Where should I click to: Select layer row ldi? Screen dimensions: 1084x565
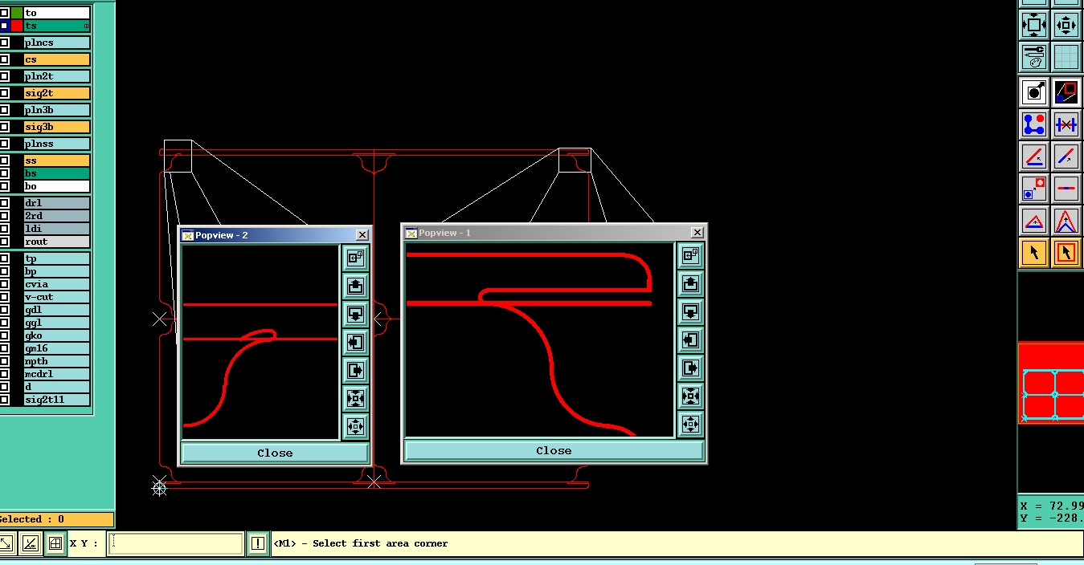[56, 229]
